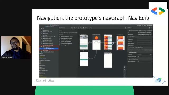Minimize the Destinations panel with dash icon
Viewport: 169px width, 95px height.
76,28
